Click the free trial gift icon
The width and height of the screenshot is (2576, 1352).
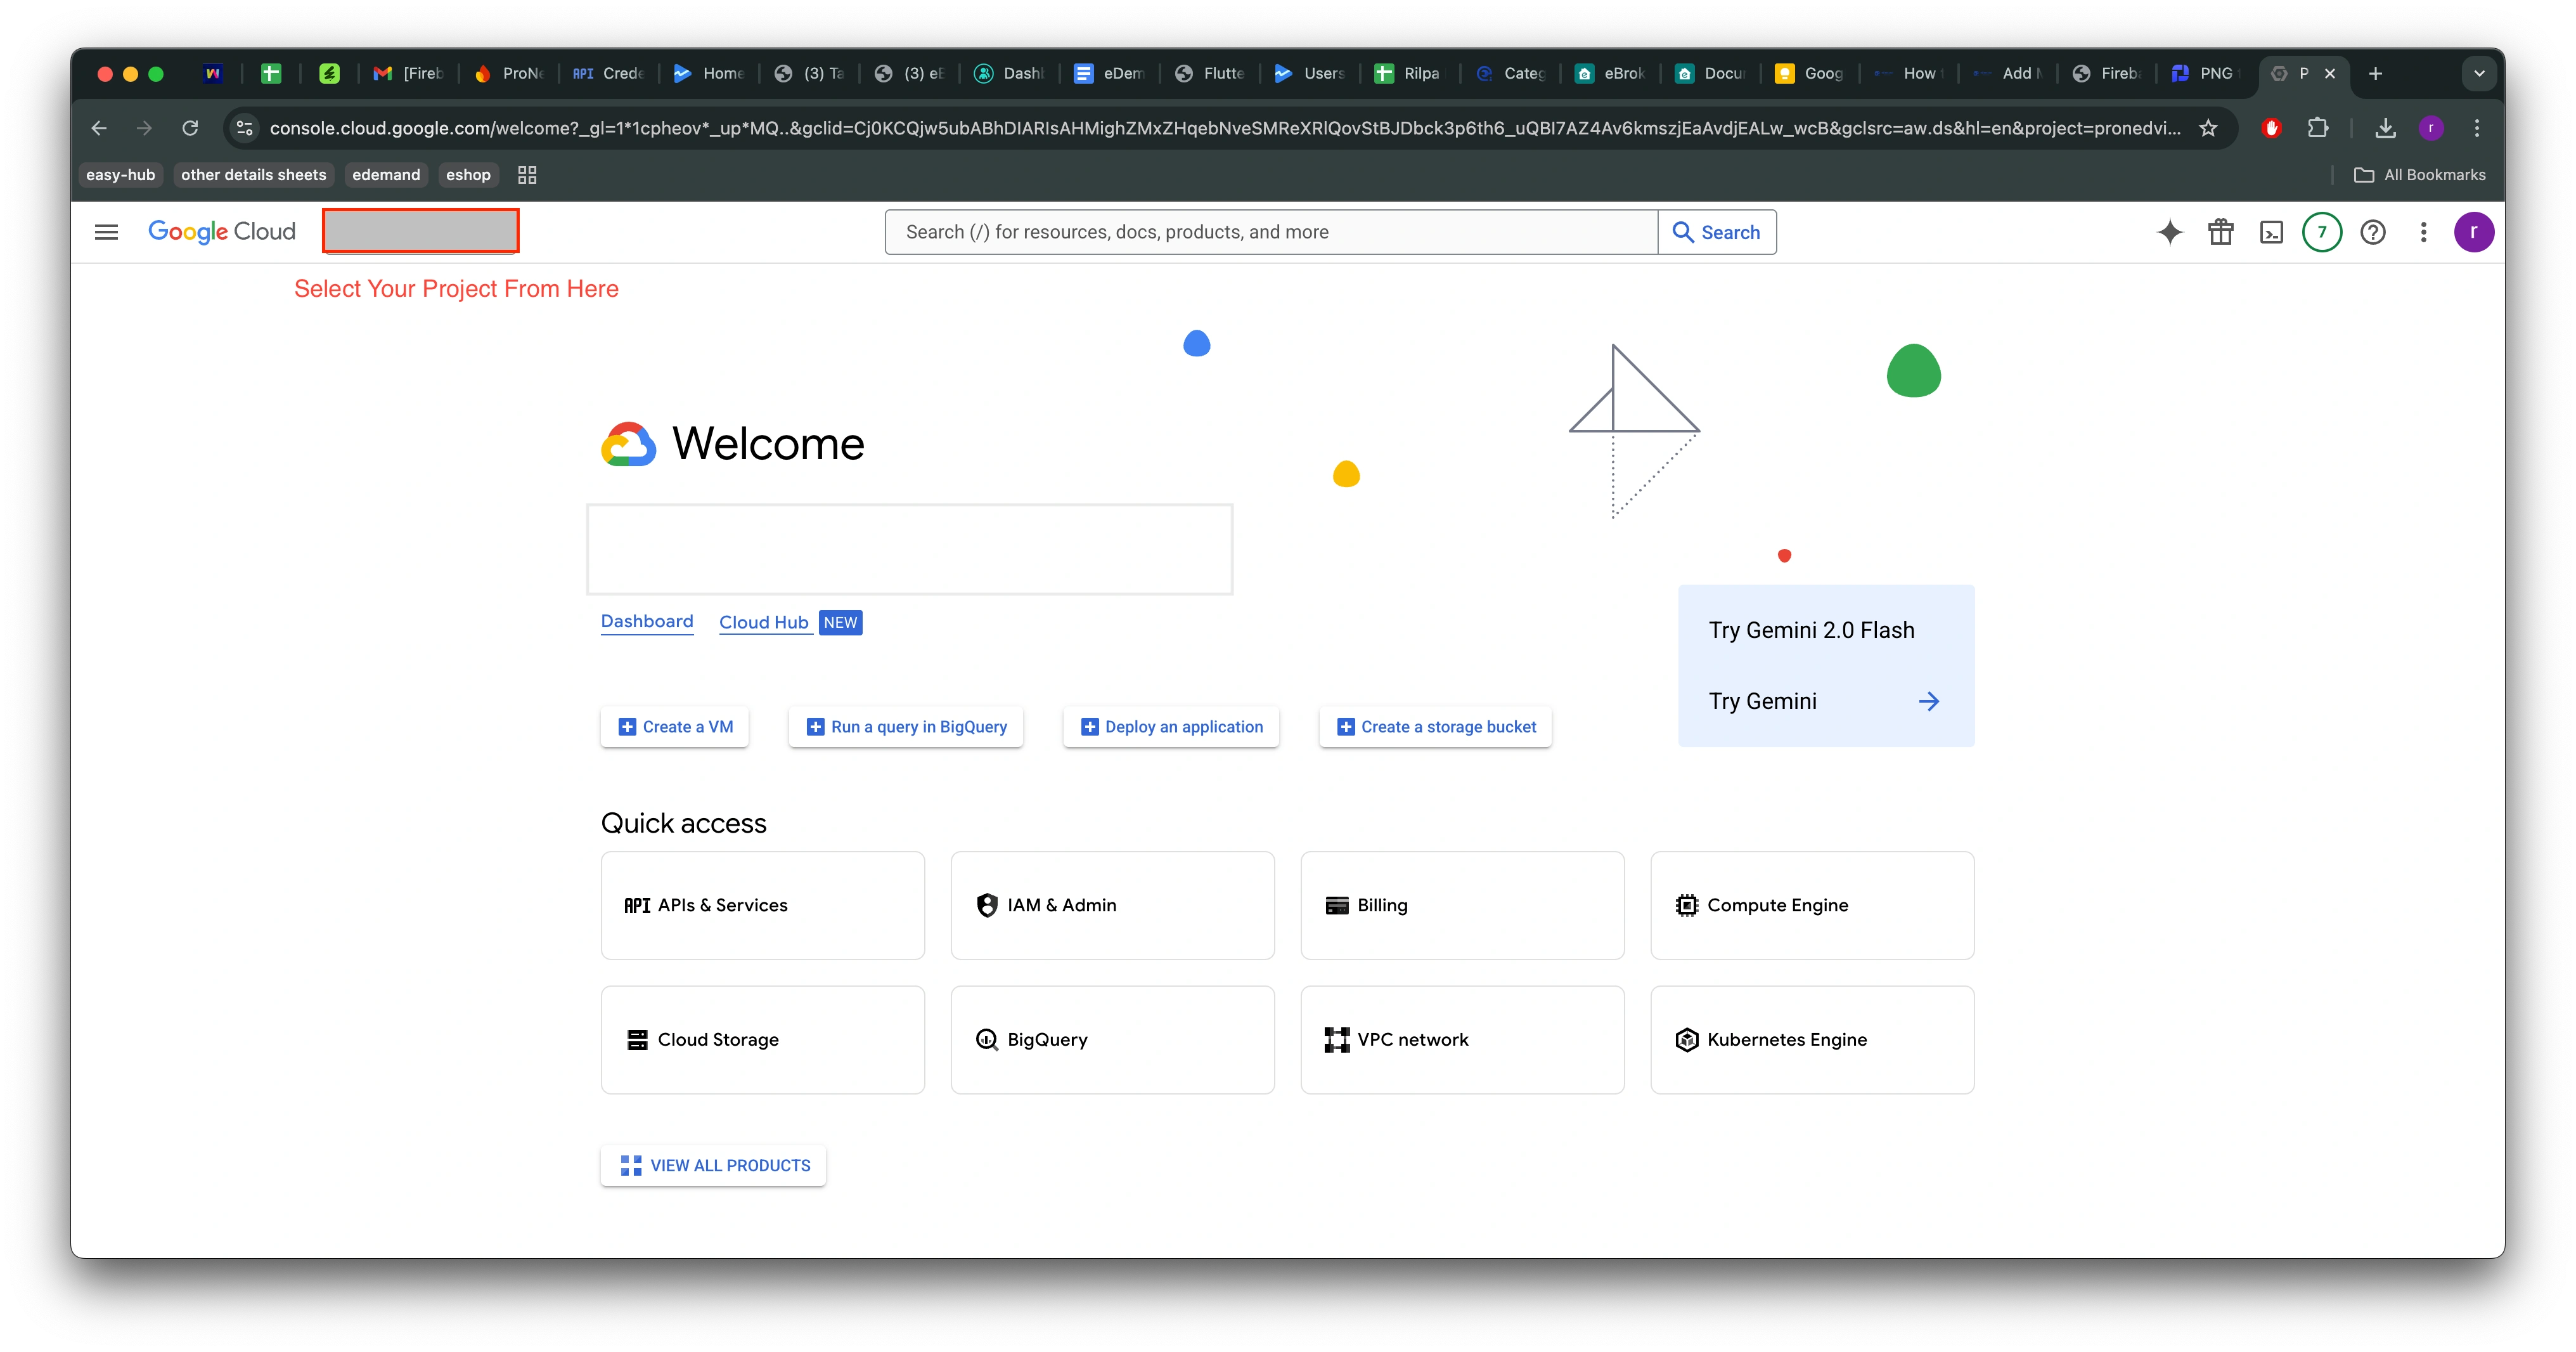(x=2220, y=232)
